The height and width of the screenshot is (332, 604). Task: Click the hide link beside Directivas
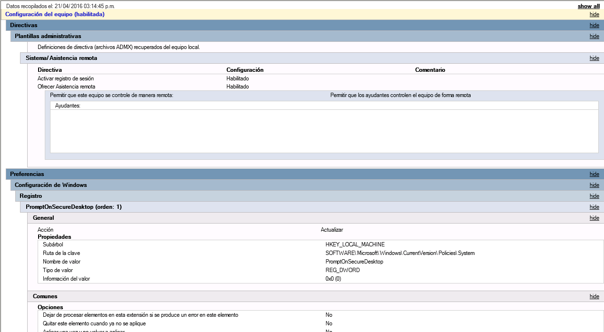pyautogui.click(x=594, y=25)
